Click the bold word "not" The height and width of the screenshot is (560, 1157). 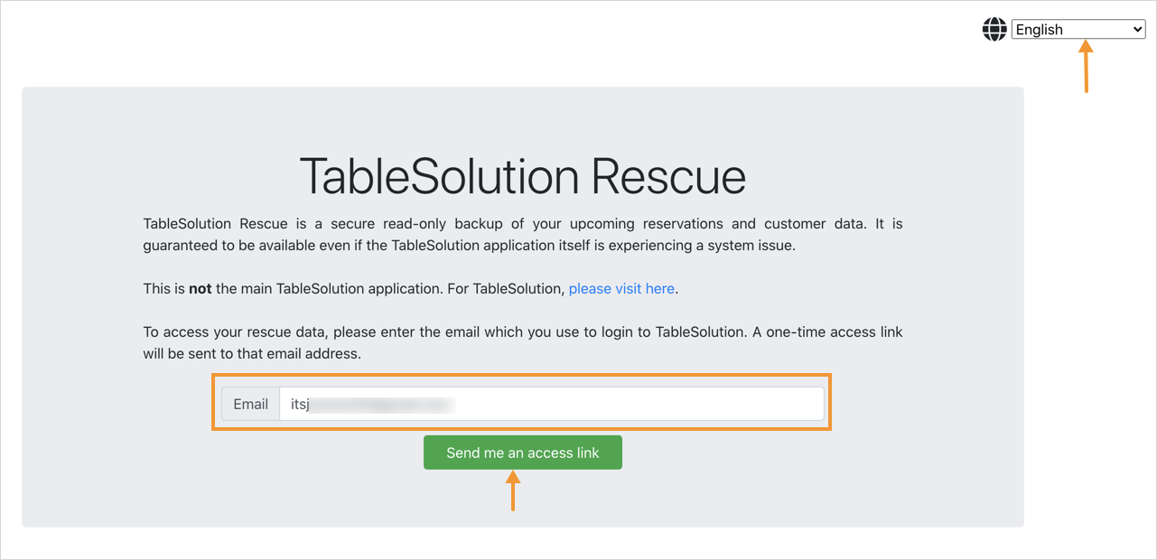click(200, 289)
